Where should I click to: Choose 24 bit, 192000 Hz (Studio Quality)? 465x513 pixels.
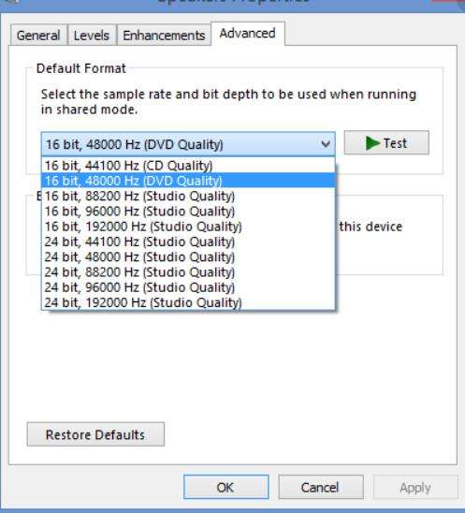188,302
